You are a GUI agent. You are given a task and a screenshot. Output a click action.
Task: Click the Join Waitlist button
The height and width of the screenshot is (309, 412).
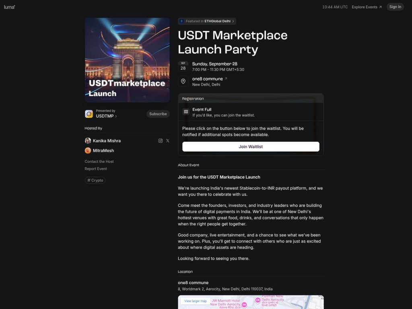[x=251, y=146]
